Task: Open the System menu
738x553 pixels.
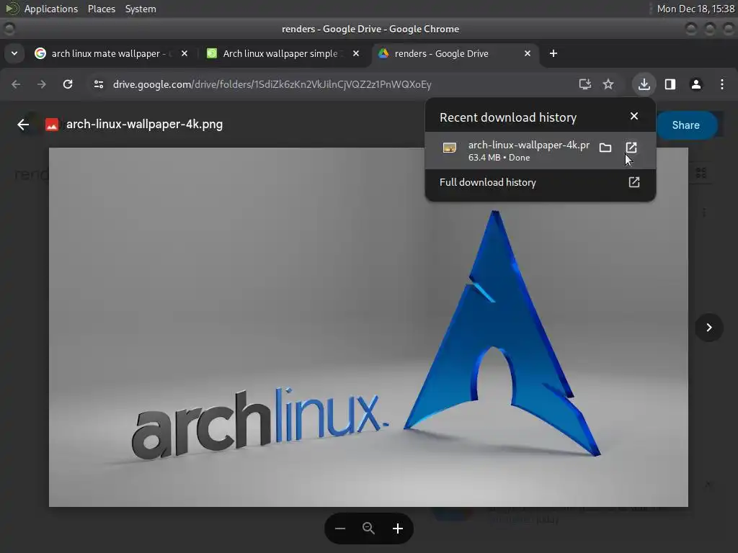Action: 141,9
